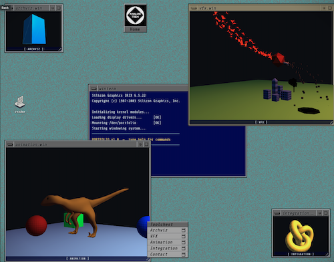334x262 pixels.
Task: Maximize the integration window
Action: pos(326,213)
